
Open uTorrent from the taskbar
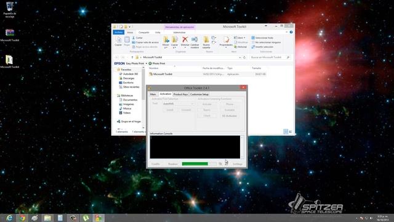pos(86,218)
